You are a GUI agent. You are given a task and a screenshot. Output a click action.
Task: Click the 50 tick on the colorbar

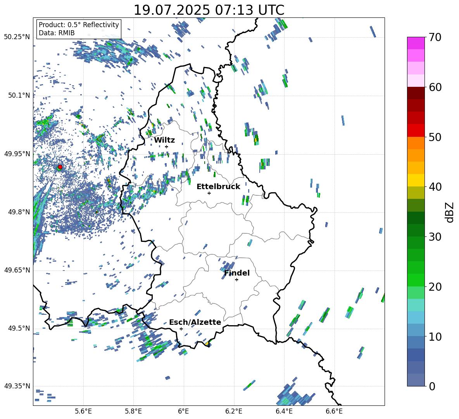[x=435, y=137]
